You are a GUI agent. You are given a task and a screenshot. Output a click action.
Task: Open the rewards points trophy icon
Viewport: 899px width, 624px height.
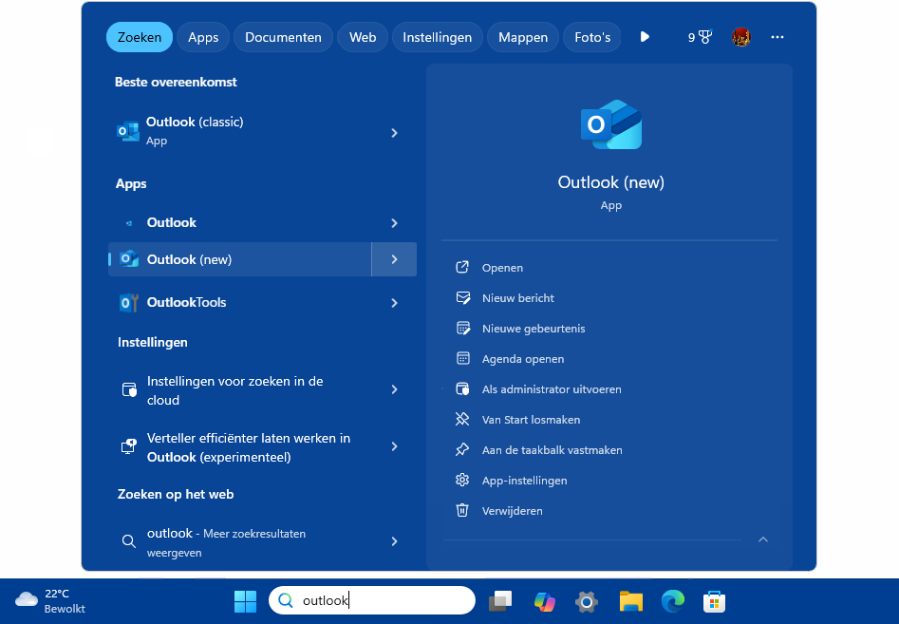coord(700,37)
